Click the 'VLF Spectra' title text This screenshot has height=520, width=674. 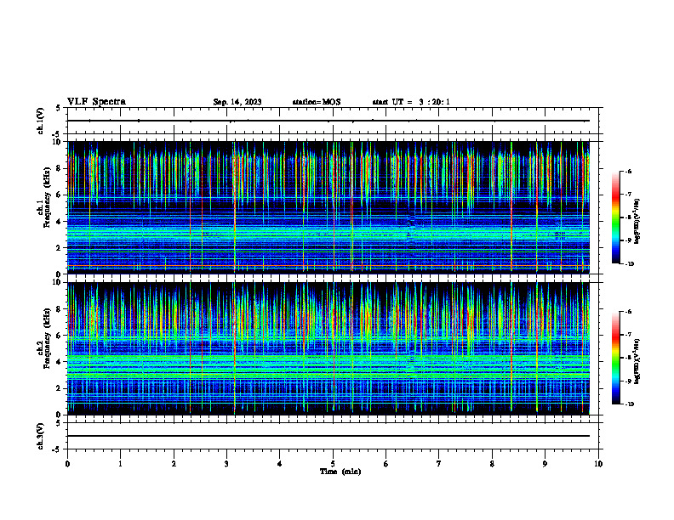96,102
